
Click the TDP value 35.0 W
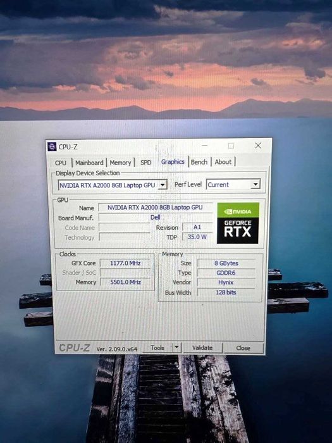[x=197, y=237]
